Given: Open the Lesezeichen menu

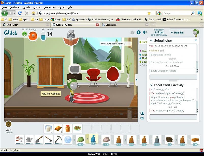Looking at the screenshot, I should (50, 7).
